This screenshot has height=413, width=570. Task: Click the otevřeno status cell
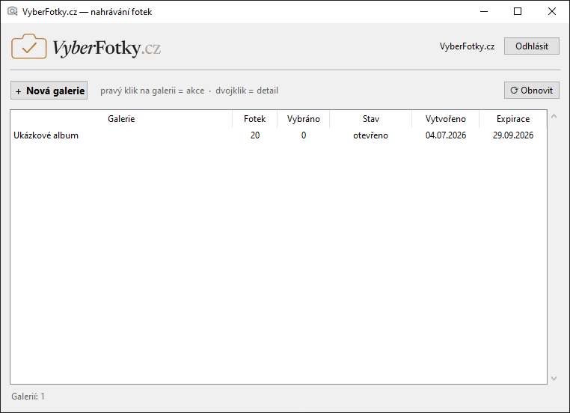tap(371, 135)
